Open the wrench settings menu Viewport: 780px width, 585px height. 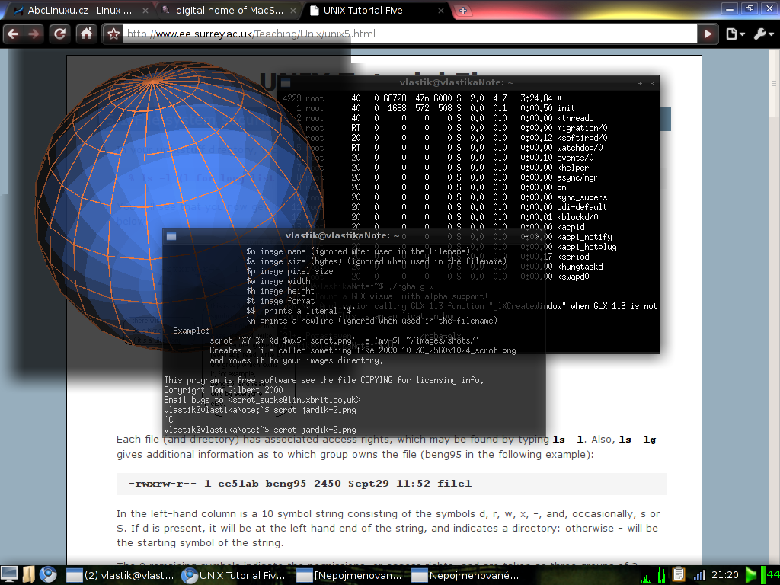click(x=763, y=34)
